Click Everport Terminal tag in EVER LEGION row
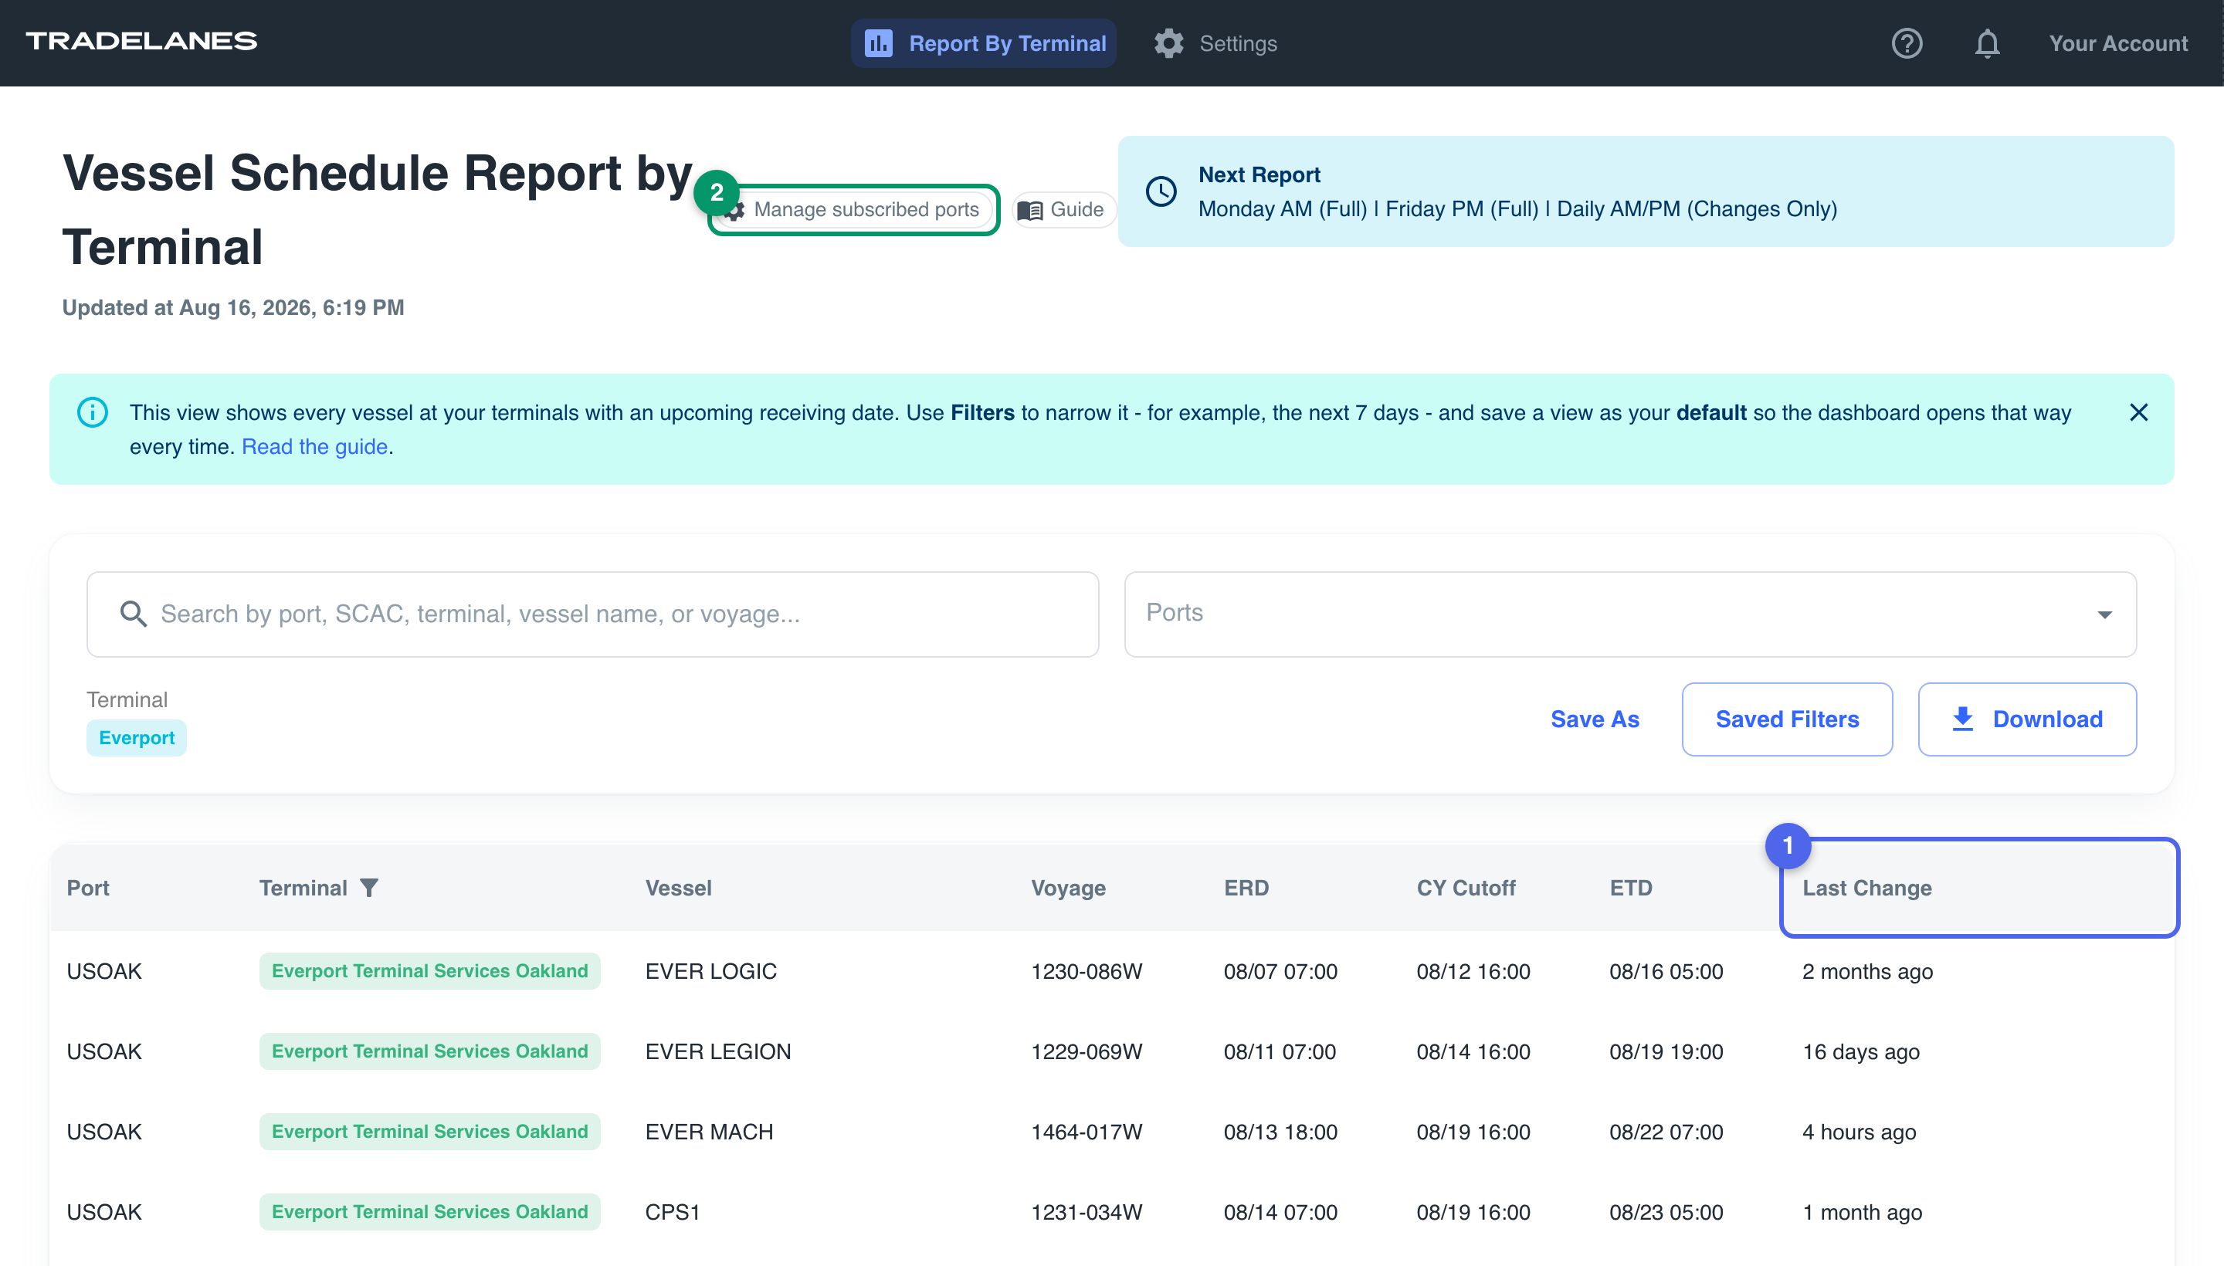This screenshot has width=2224, height=1266. 429,1051
